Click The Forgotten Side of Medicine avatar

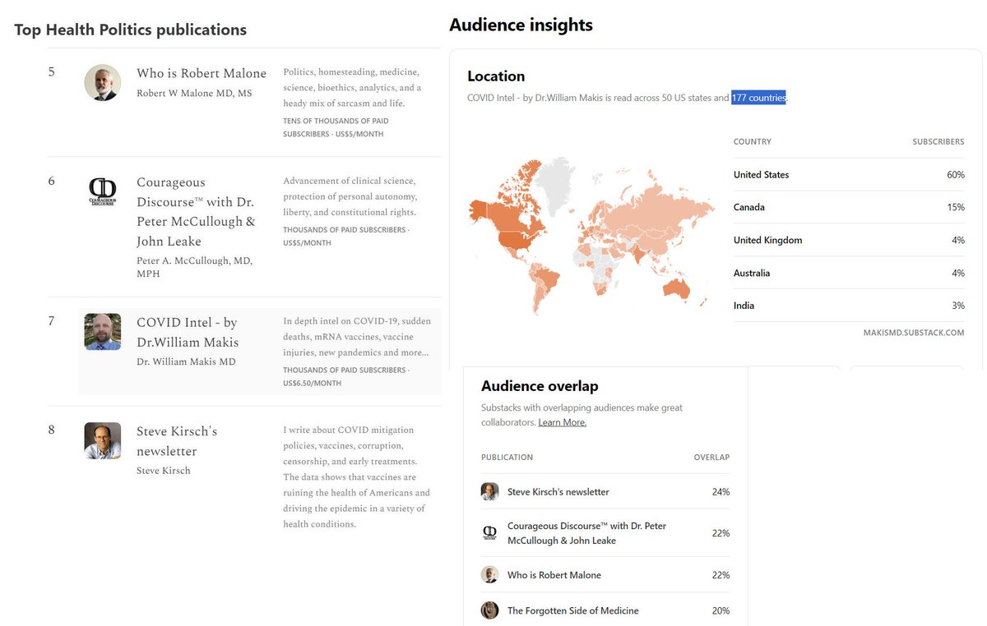tap(490, 610)
